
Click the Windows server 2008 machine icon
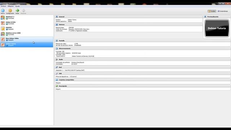point(3,34)
